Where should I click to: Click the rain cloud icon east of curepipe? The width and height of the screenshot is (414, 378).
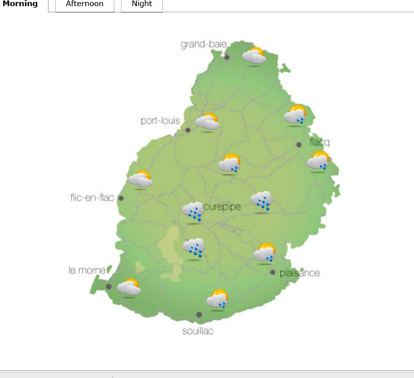262,200
